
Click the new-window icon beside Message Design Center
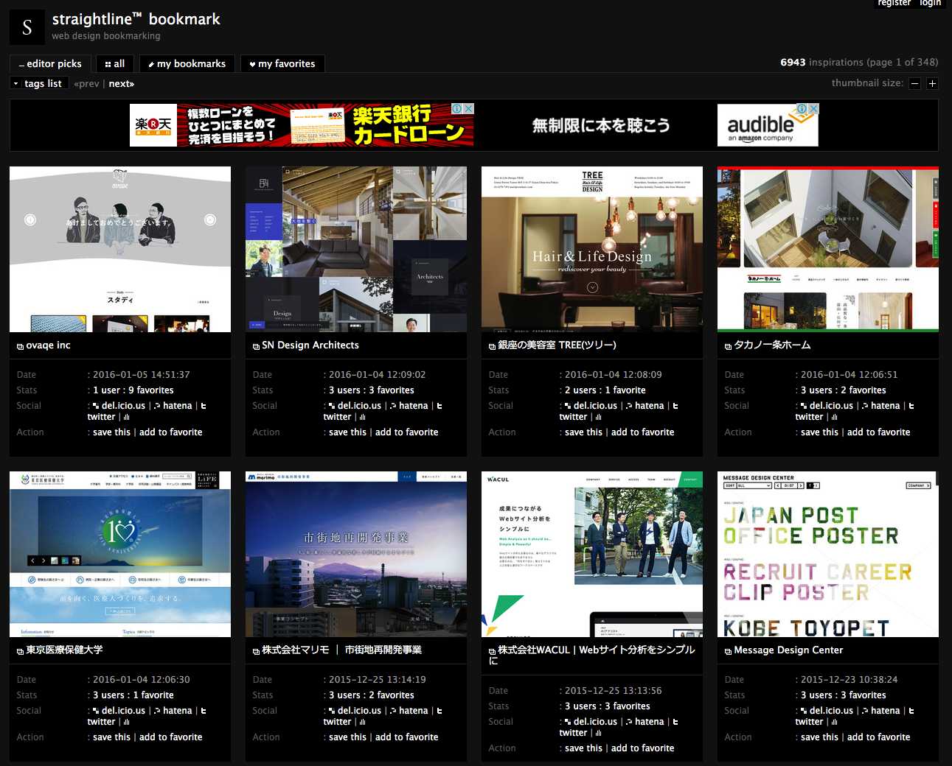click(728, 651)
